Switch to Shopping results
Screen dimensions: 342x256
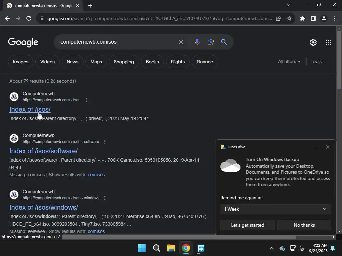[x=124, y=62]
